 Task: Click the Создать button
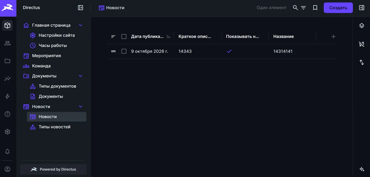(x=338, y=8)
